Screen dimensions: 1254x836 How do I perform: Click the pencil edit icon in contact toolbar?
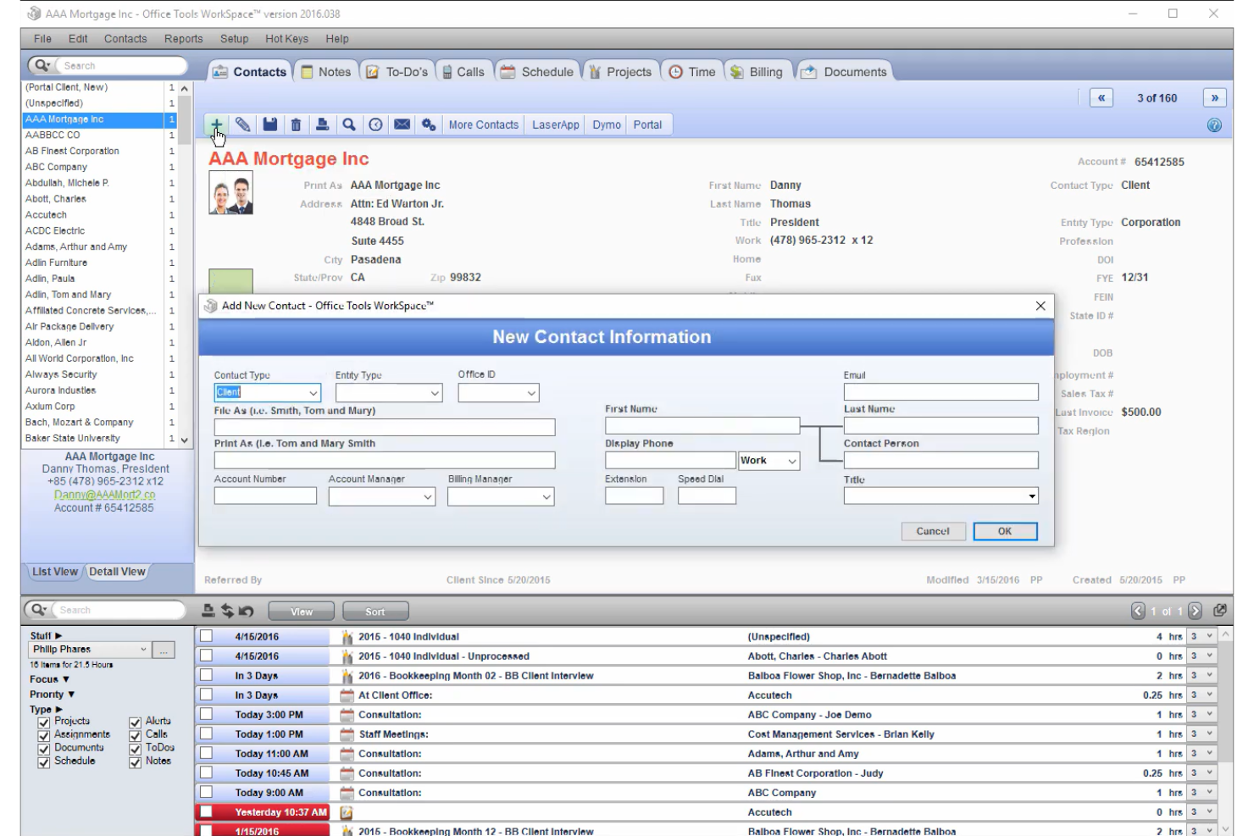[243, 125]
